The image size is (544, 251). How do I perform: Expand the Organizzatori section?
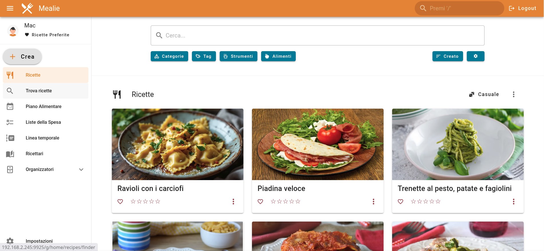[x=81, y=169]
